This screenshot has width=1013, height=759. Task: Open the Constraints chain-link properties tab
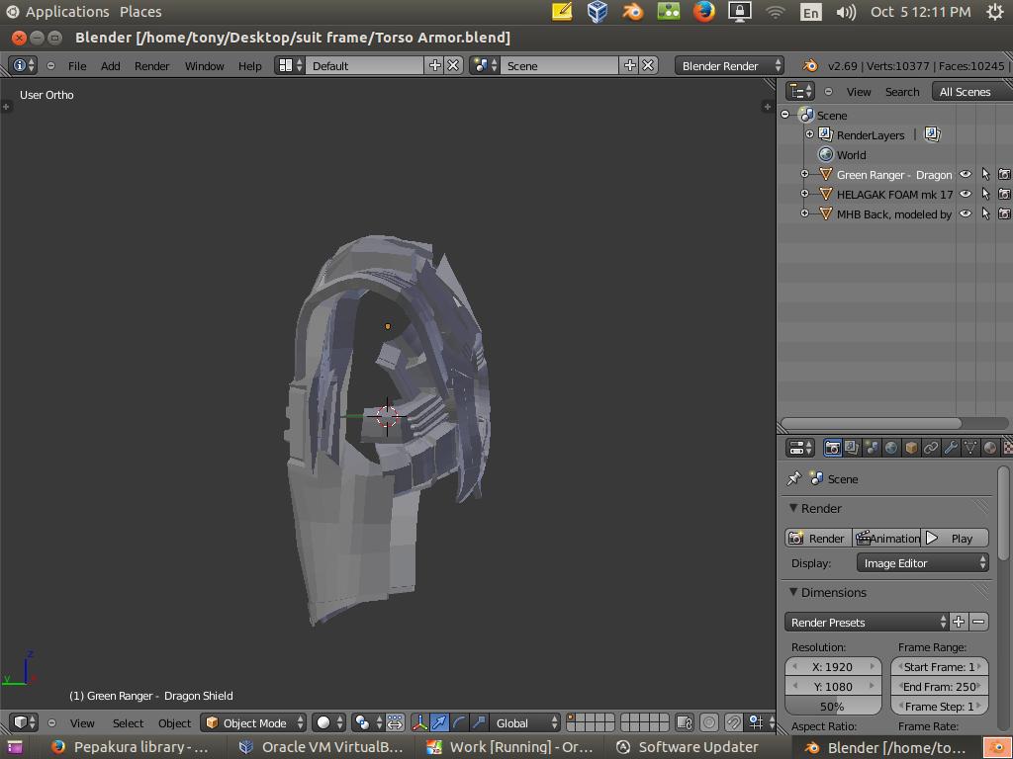coord(930,448)
